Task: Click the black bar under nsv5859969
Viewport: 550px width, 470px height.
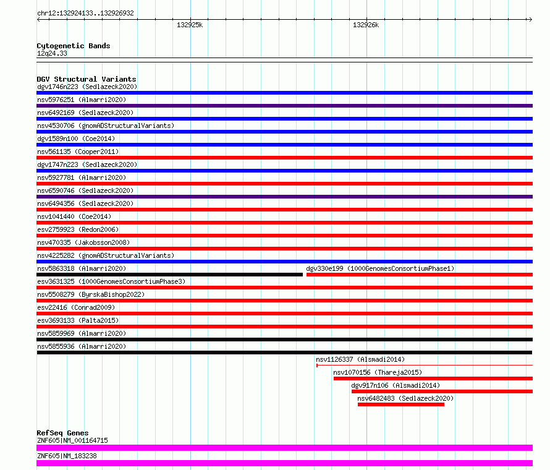Action: [284, 340]
